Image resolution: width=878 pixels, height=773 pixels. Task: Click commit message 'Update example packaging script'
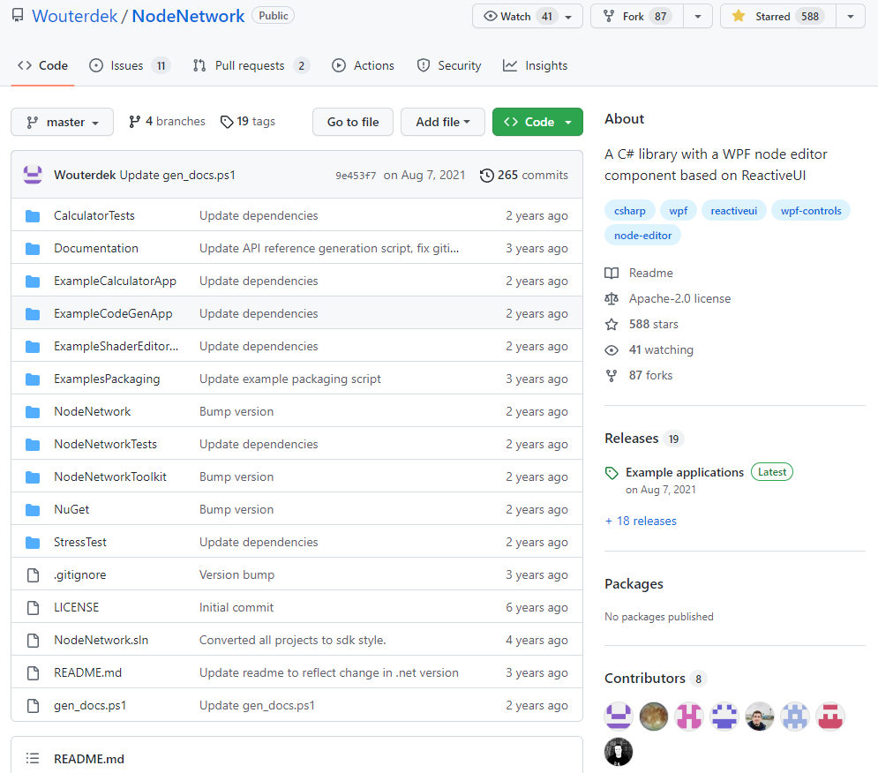[x=290, y=379]
